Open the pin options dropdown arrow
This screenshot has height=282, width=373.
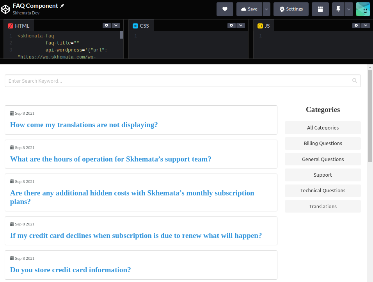[x=349, y=9]
